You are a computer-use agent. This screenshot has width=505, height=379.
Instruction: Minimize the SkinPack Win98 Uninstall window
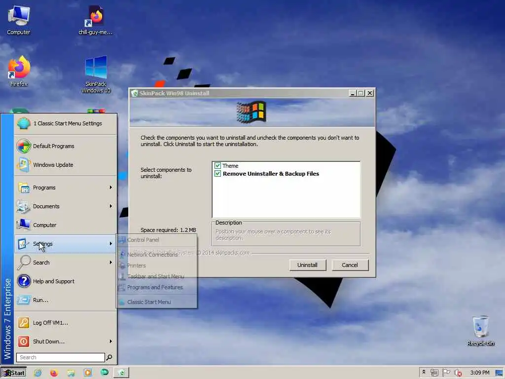pyautogui.click(x=353, y=93)
